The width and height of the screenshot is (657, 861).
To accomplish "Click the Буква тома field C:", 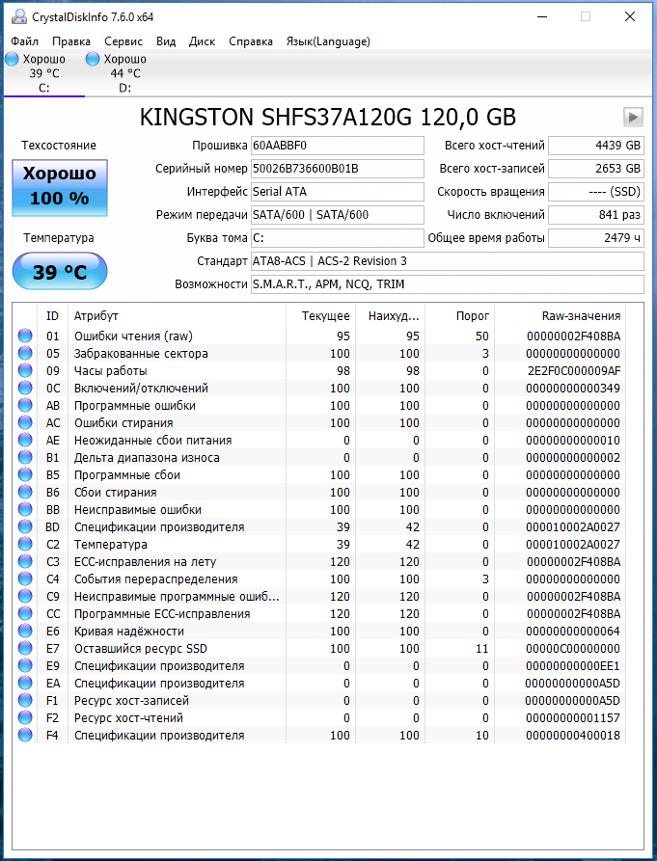I will [338, 238].
